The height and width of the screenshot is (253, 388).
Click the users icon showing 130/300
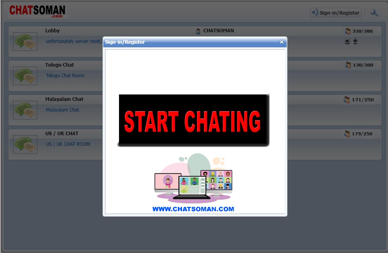click(347, 65)
